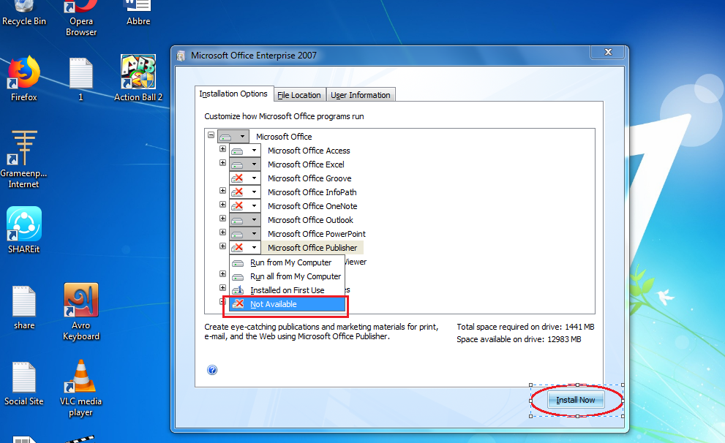Open the OneNote install option dropdown
This screenshot has height=443, width=725.
pyautogui.click(x=246, y=206)
